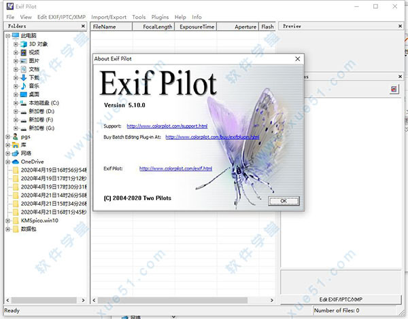
Task: Expand the Network tree node
Action: point(7,153)
